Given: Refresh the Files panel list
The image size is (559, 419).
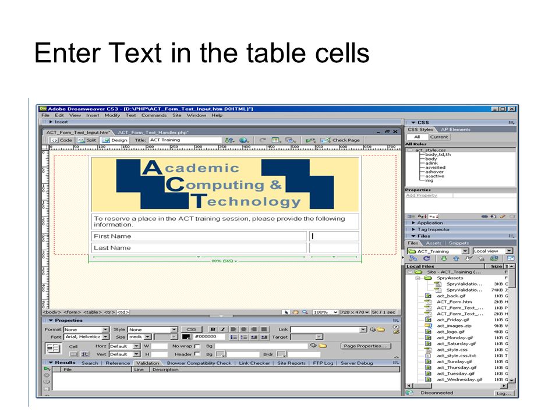Looking at the screenshot, I should click(426, 258).
